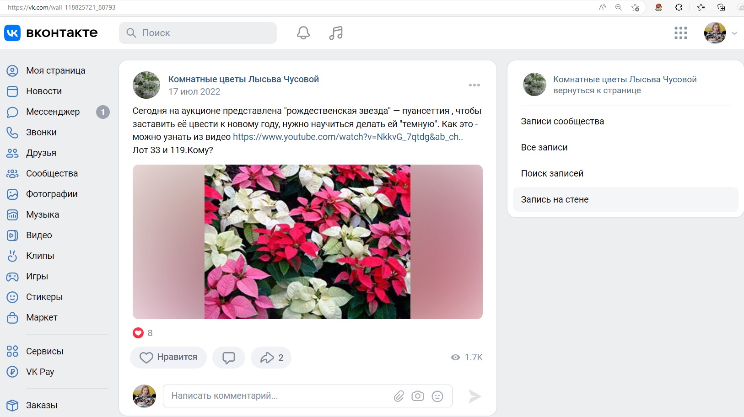Click the Написать комментарий field

[307, 396]
